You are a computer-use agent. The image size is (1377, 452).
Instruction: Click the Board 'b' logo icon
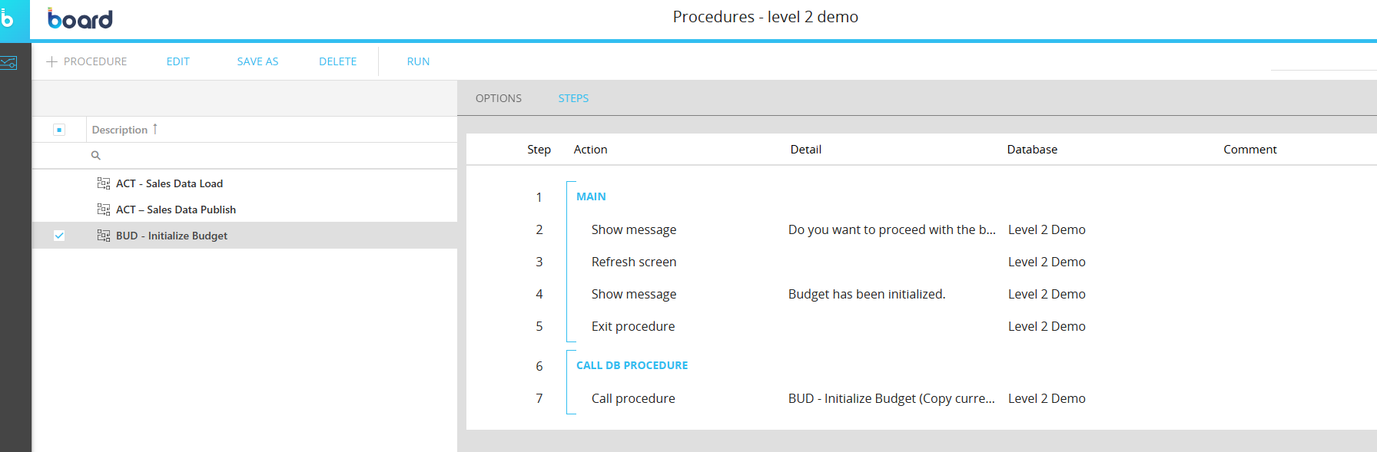pos(8,19)
